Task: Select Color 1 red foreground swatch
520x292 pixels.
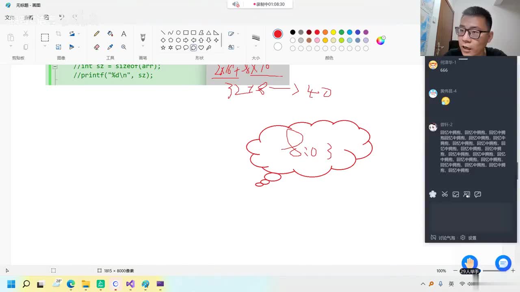Action: click(278, 34)
